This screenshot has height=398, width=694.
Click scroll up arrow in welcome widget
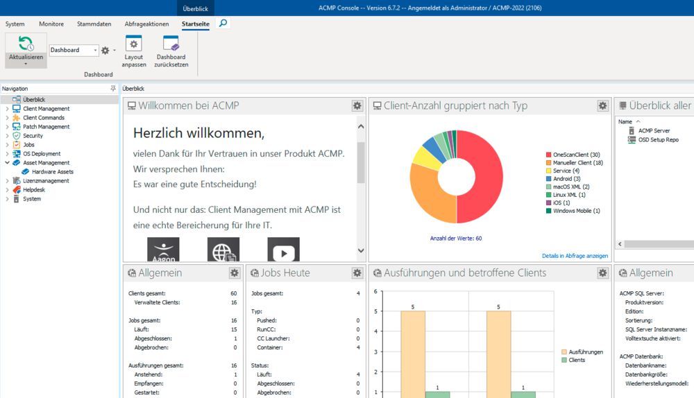click(361, 126)
